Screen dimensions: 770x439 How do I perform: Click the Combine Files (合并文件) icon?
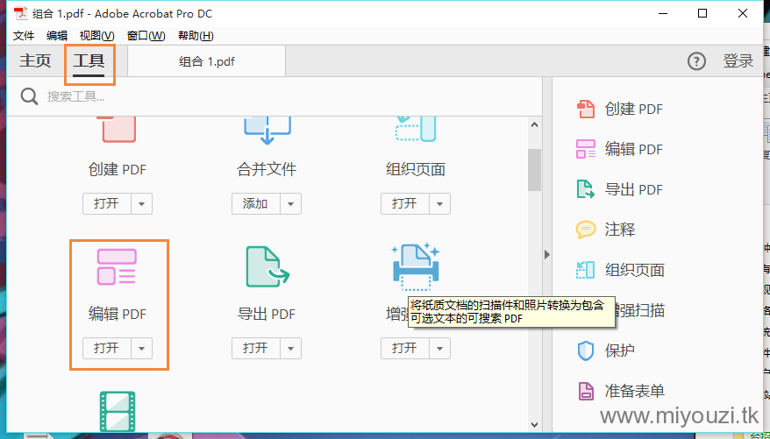point(267,131)
